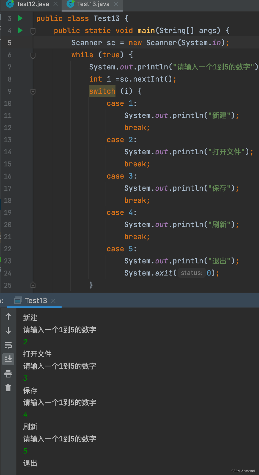259x475 pixels.
Task: Click the run console icon on the Test13 tab
Action: pos(18,300)
